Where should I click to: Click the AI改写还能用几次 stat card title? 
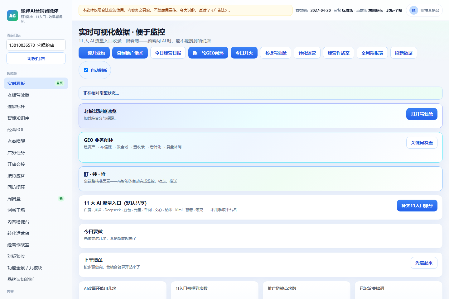100,288
